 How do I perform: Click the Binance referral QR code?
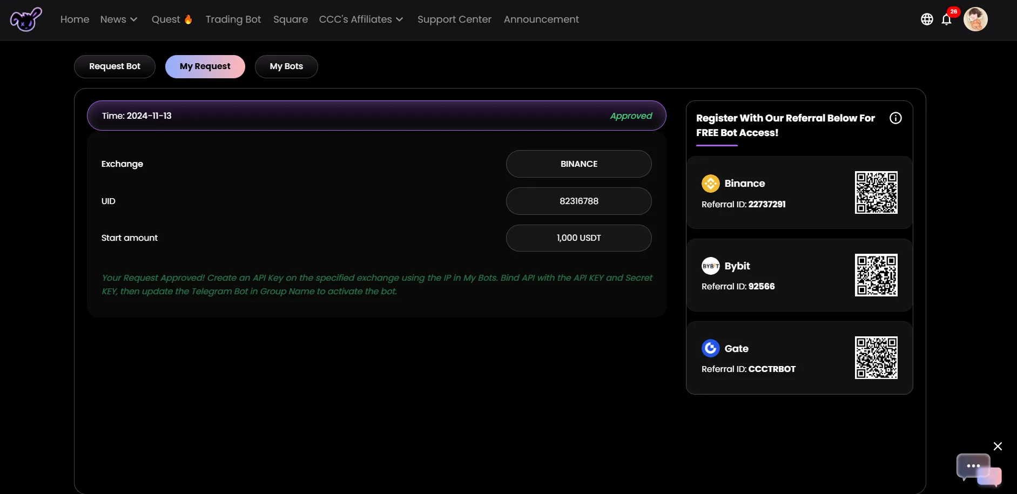click(x=875, y=193)
